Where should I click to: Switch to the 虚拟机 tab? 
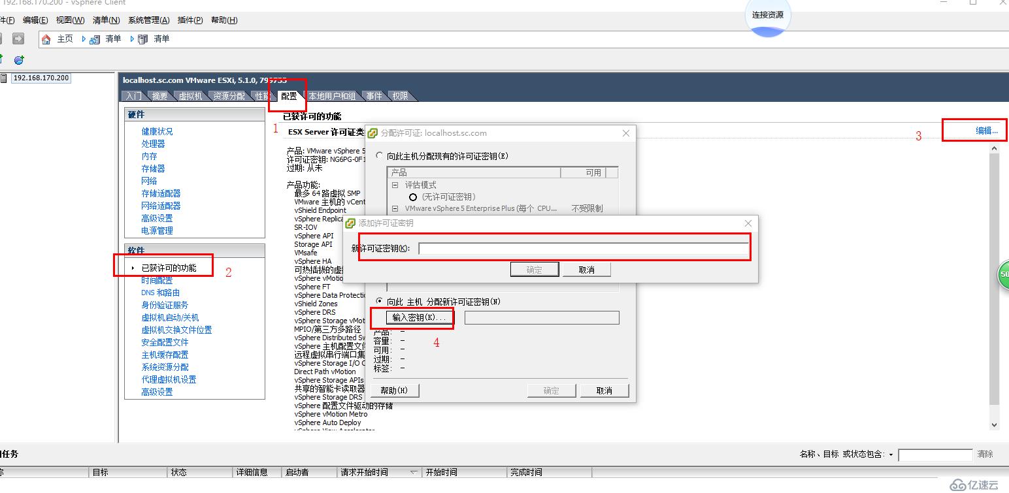(x=190, y=96)
